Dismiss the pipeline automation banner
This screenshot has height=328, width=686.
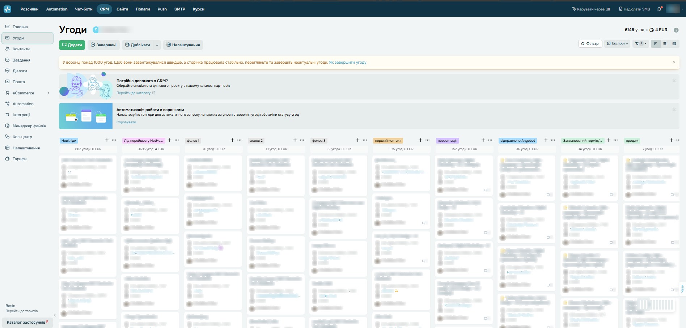674,110
